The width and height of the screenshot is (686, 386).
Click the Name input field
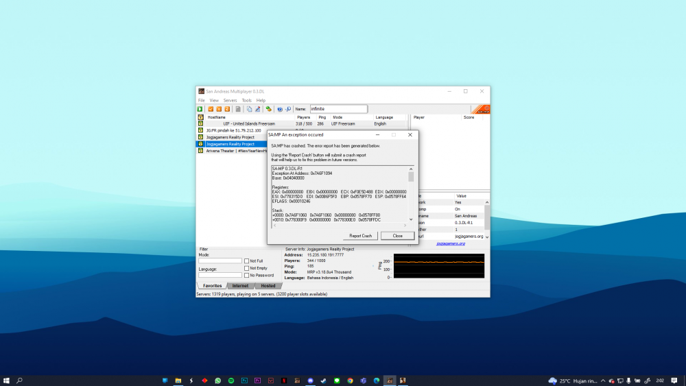pos(339,109)
